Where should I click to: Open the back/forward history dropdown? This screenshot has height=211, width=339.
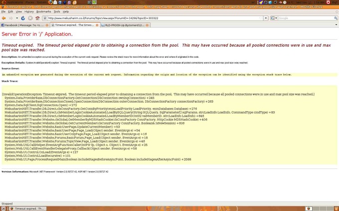click(16, 18)
